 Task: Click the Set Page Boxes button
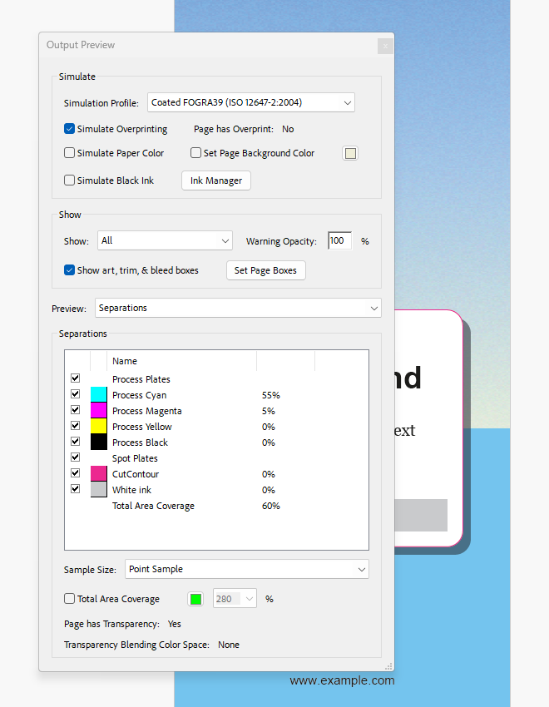click(265, 270)
